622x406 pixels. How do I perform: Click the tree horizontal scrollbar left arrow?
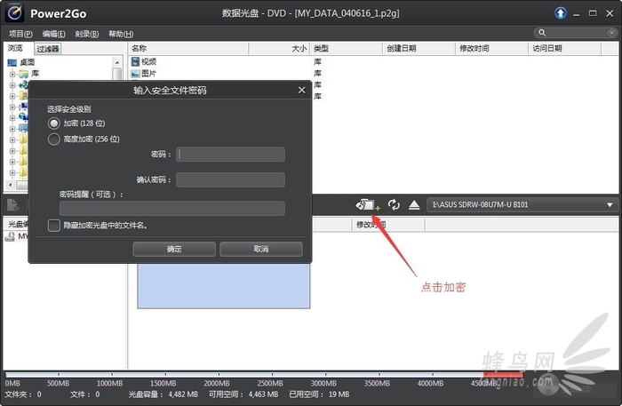pos(11,185)
